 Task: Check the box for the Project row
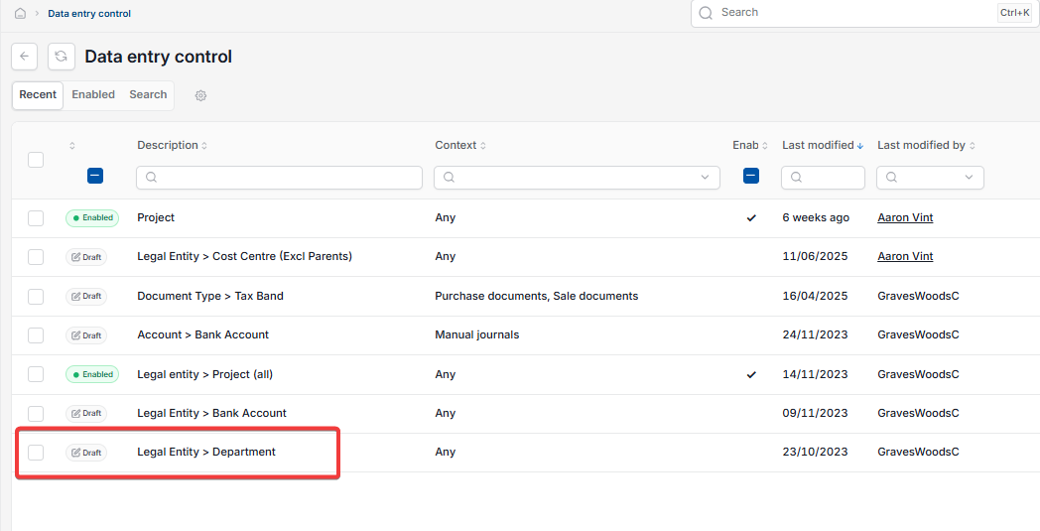click(36, 218)
